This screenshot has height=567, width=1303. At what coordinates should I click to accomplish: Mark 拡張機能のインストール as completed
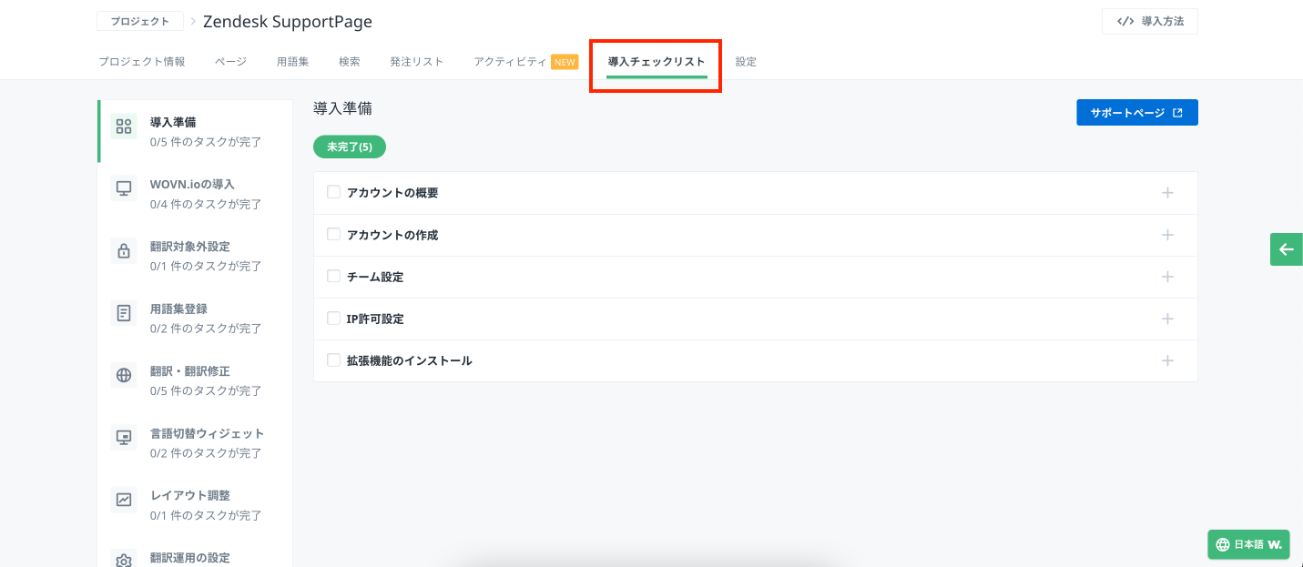click(x=333, y=359)
